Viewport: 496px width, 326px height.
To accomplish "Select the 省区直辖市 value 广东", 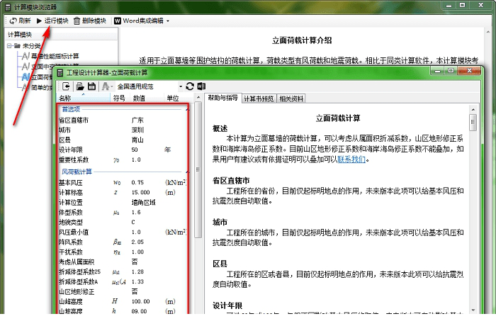I will [x=137, y=120].
